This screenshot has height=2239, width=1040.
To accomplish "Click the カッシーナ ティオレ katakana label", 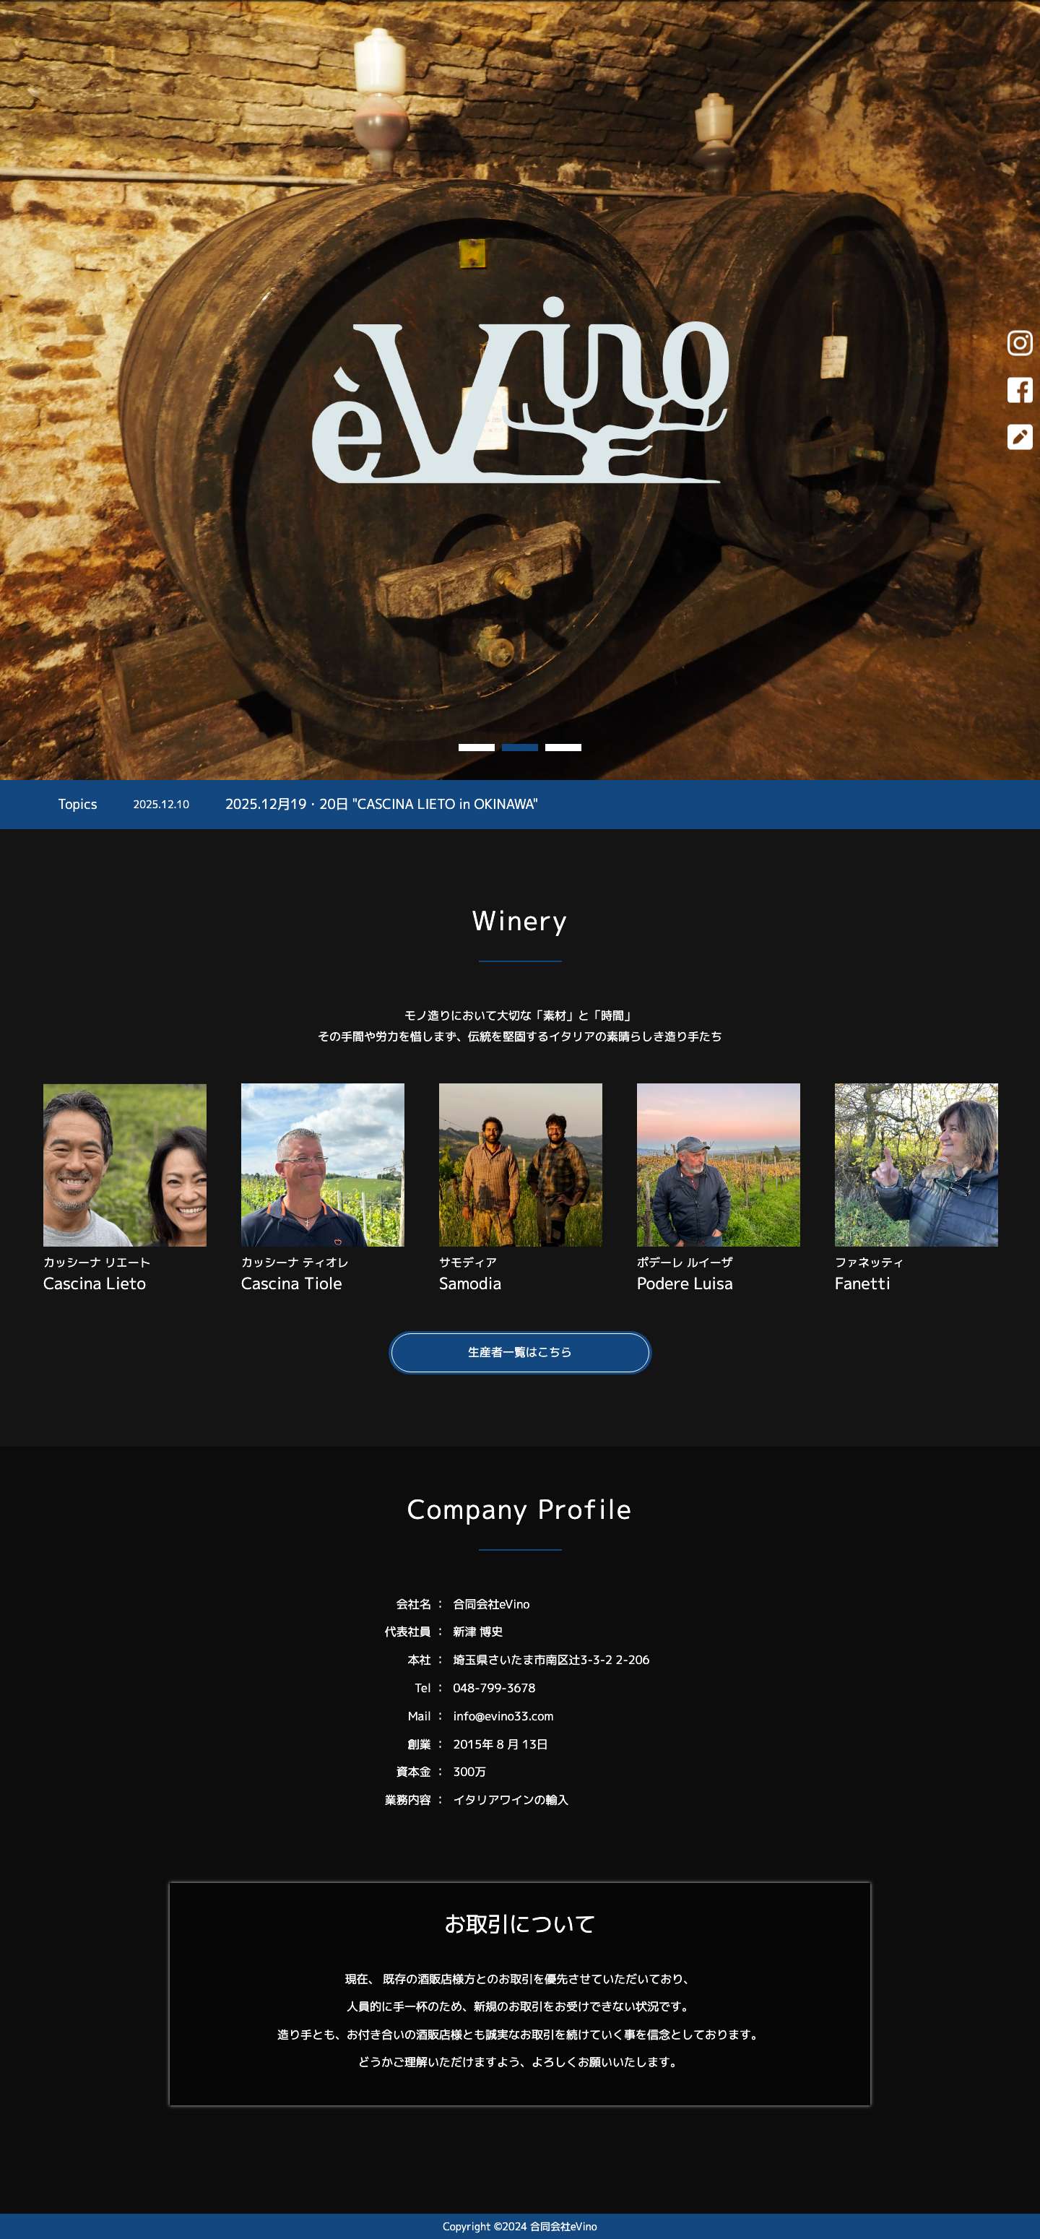I will point(295,1262).
